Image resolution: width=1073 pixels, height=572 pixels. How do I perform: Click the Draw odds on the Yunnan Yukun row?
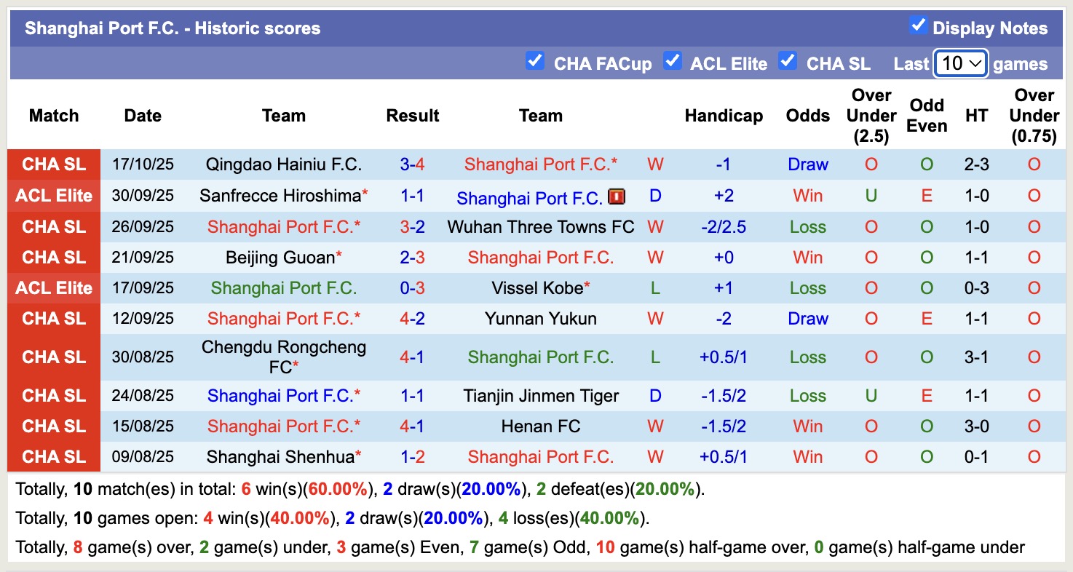pos(807,318)
